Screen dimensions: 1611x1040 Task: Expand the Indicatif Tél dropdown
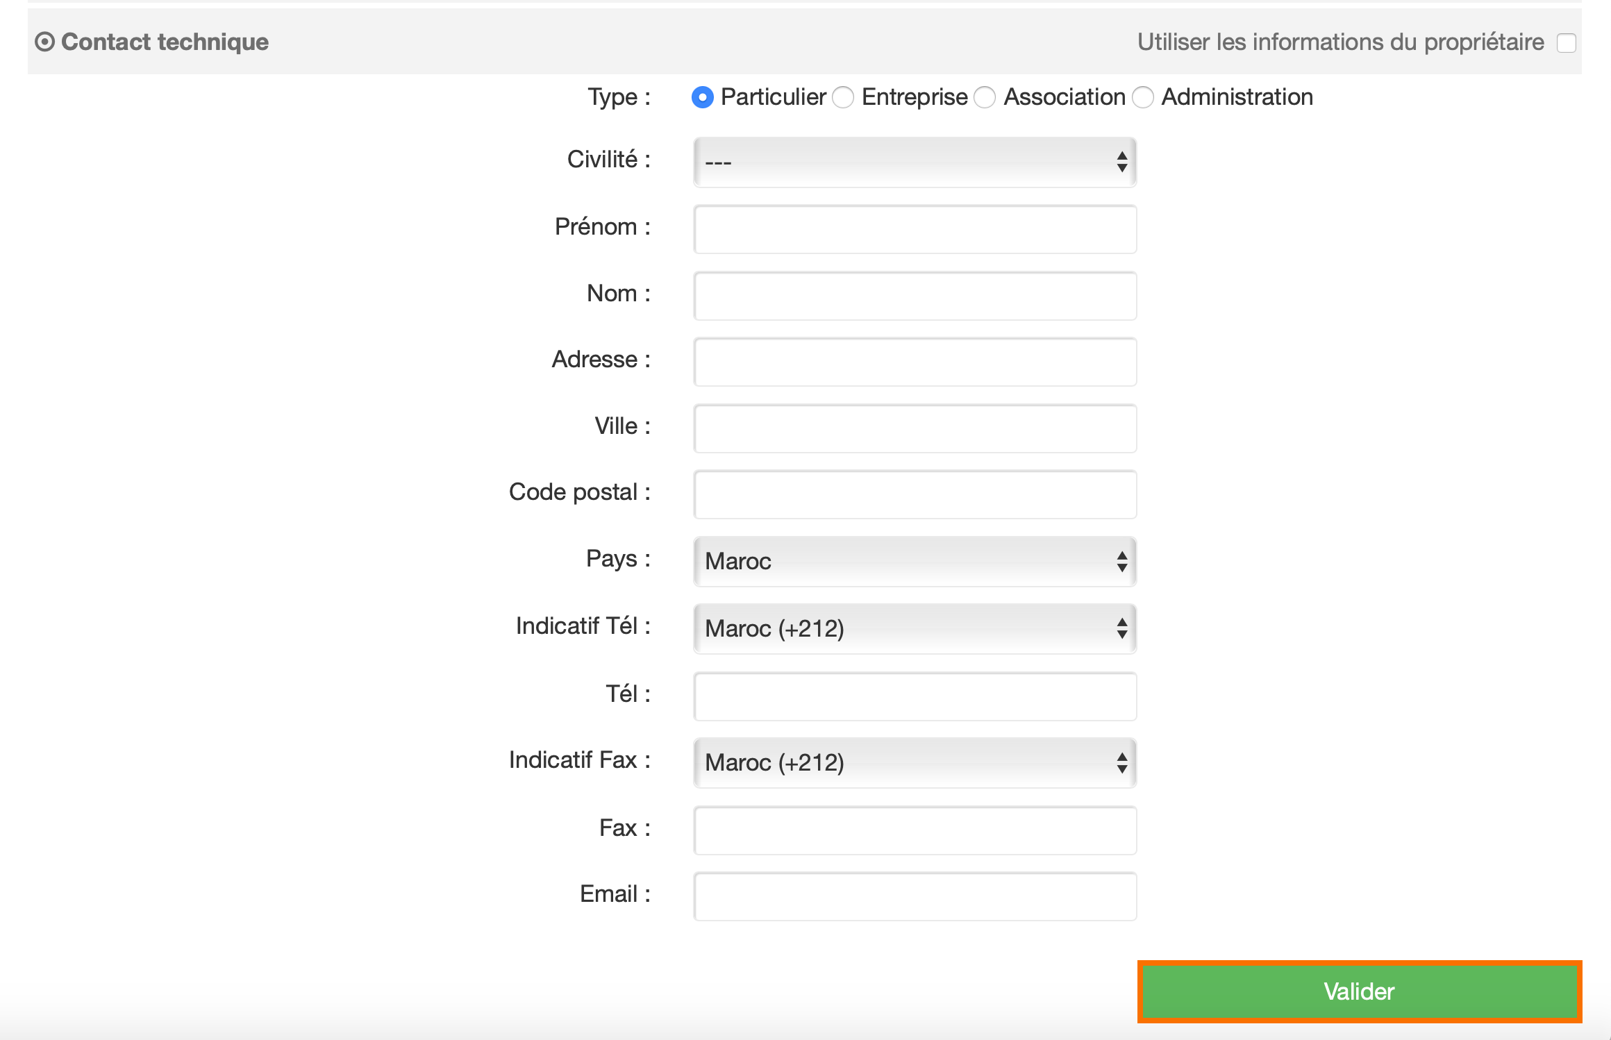click(915, 628)
